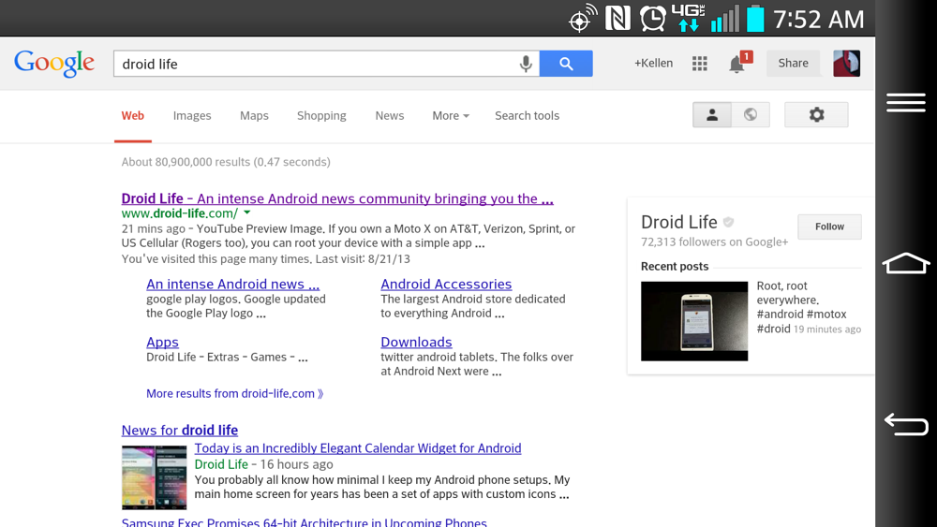Open the settings gear options
This screenshot has width=937, height=527.
coord(816,115)
